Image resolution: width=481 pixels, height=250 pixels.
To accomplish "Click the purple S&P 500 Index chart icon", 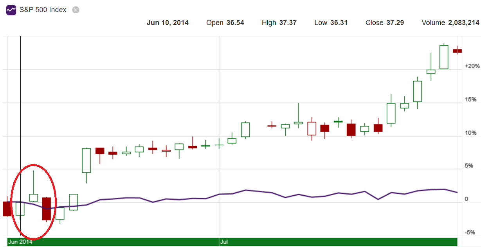I will tap(11, 10).
